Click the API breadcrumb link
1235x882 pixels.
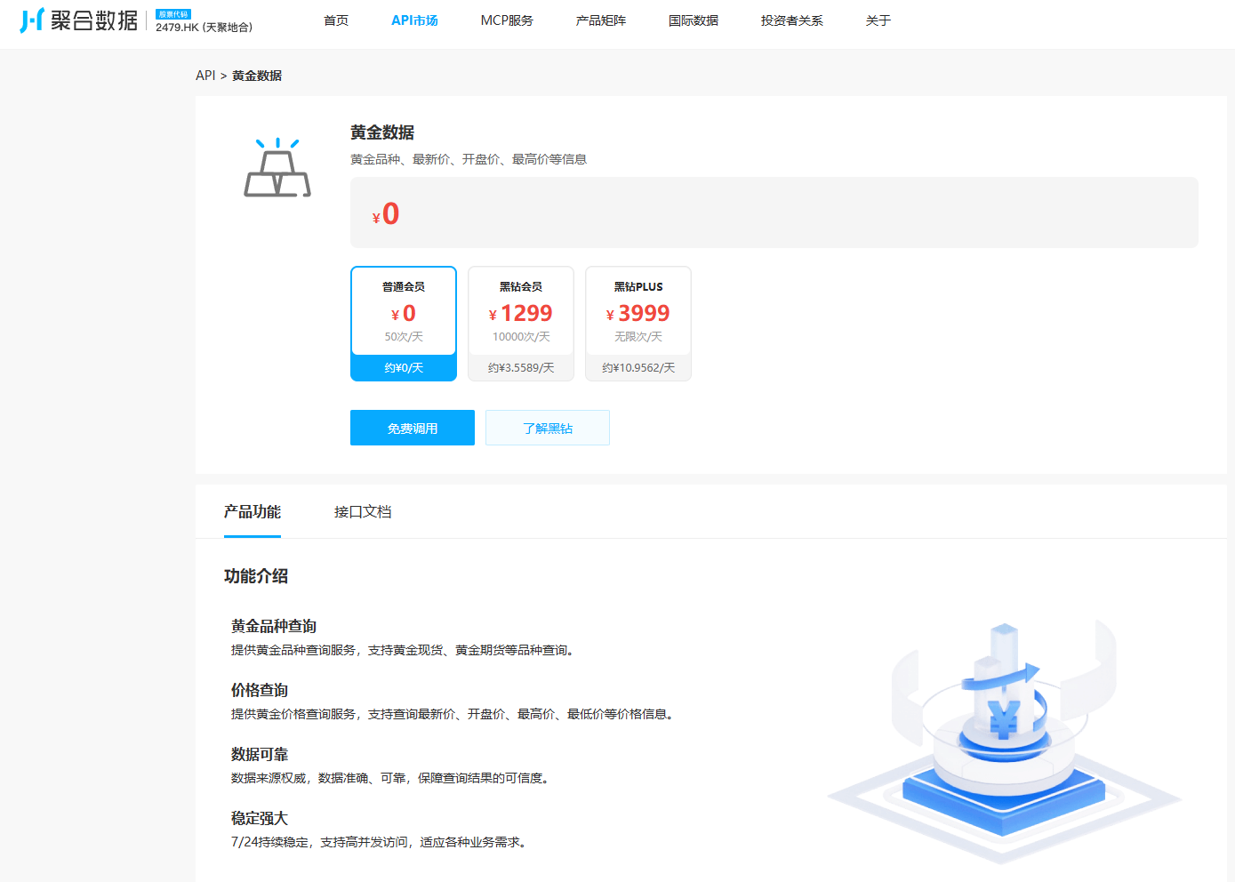[x=202, y=76]
